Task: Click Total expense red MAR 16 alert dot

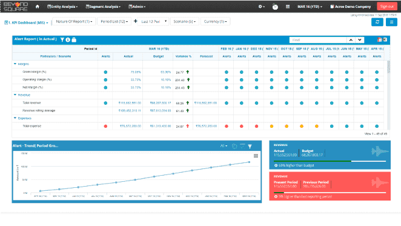Action: [x=105, y=126]
